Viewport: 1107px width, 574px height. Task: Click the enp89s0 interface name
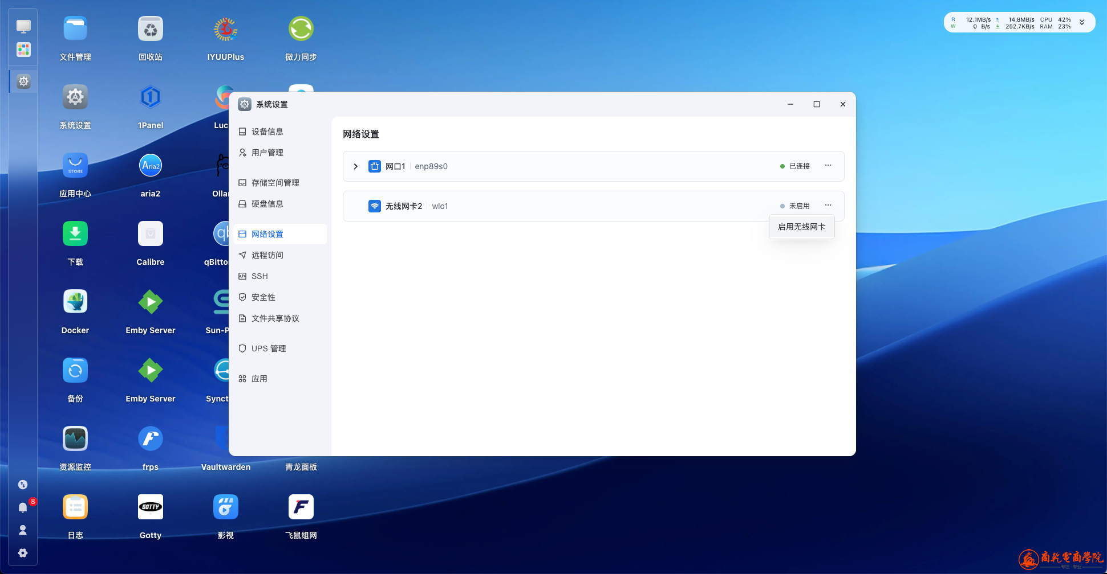tap(431, 166)
